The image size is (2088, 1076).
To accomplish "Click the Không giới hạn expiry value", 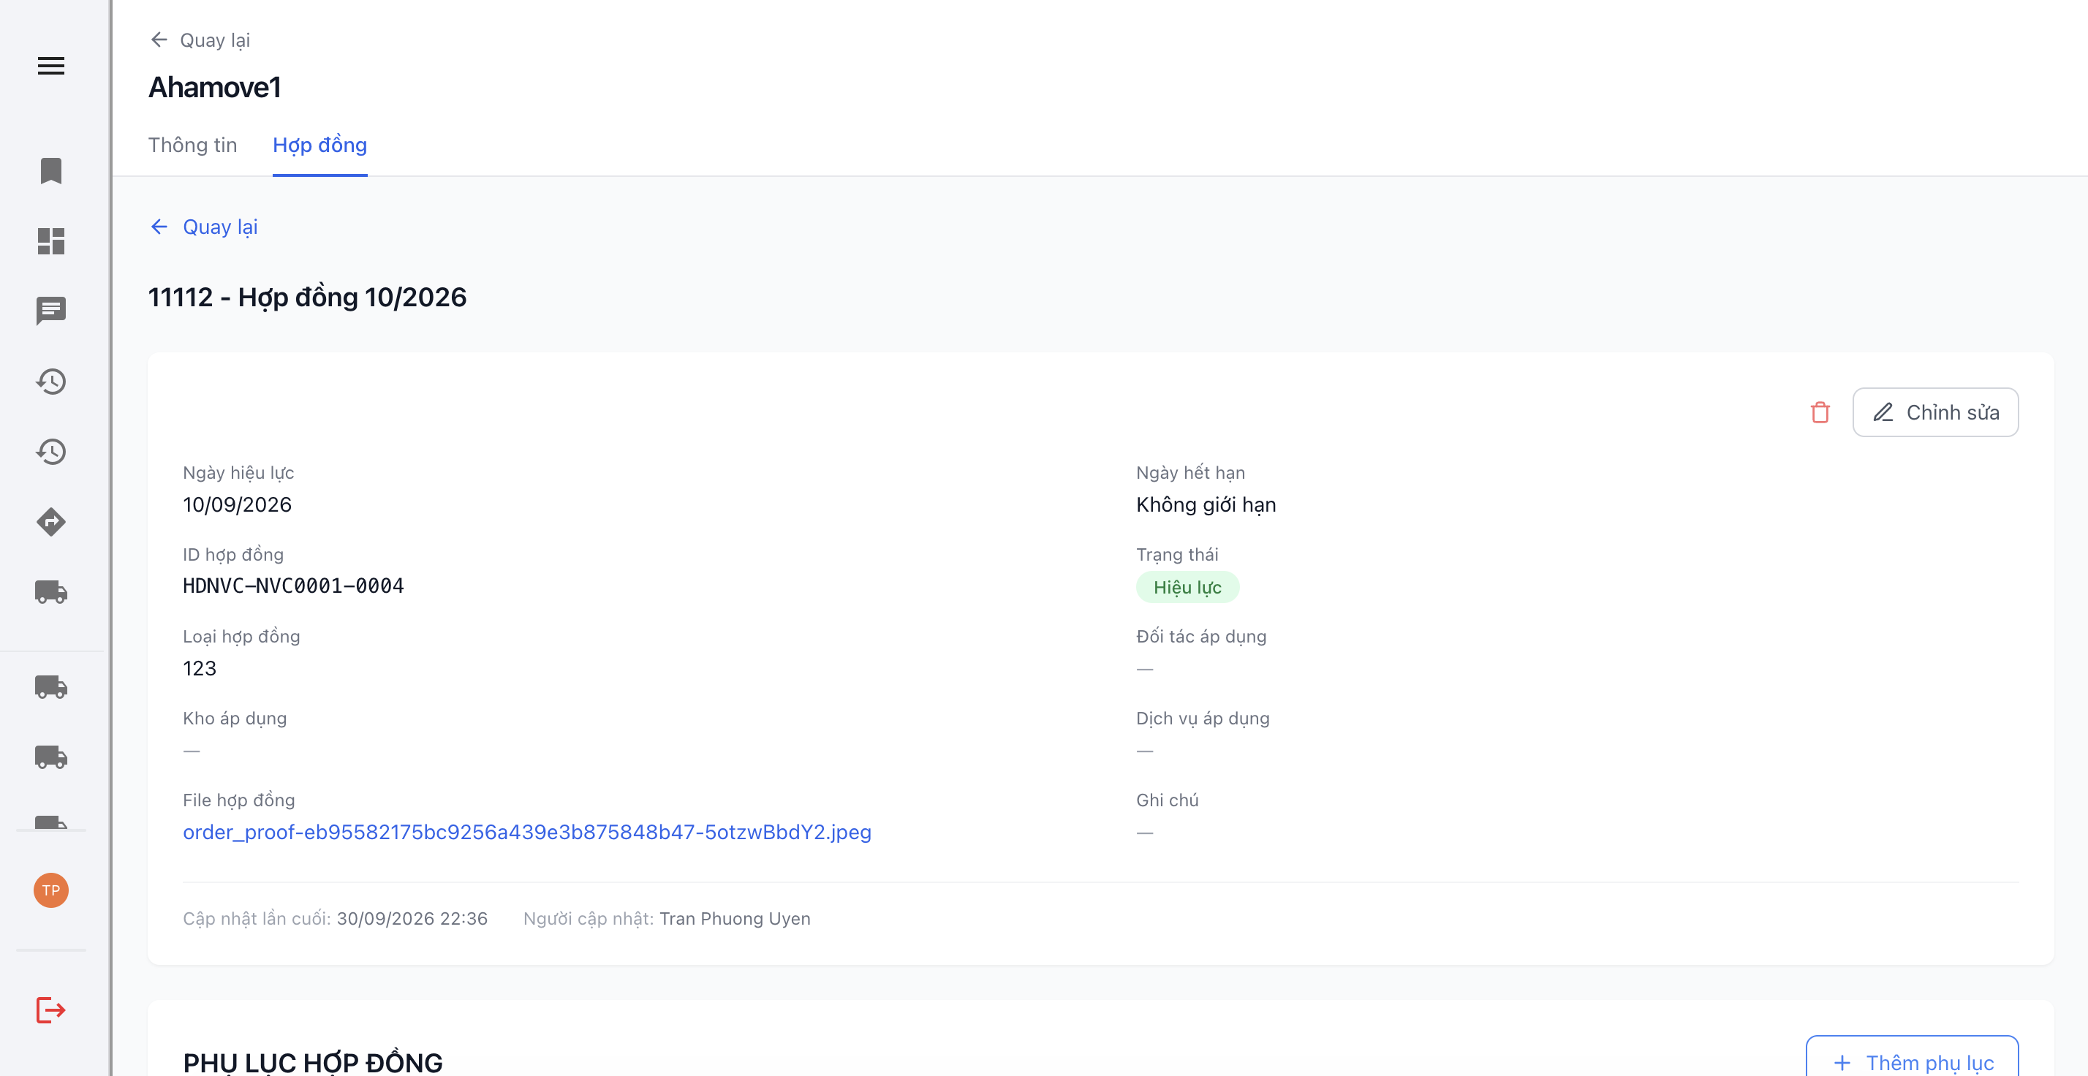I will coord(1206,504).
